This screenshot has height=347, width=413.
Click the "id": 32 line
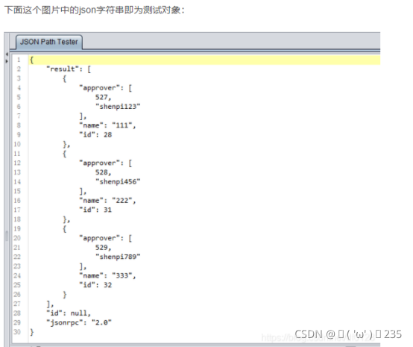click(x=95, y=285)
